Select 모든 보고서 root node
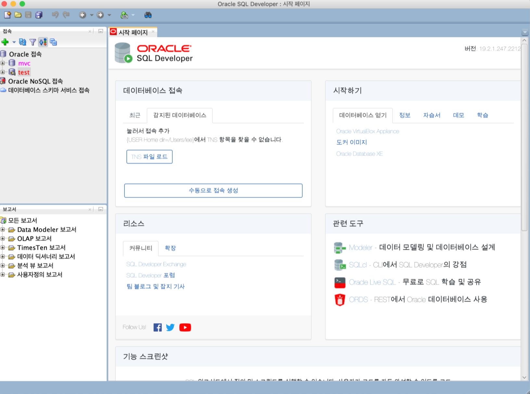Screen dimensions: 530x394 [x=22, y=220]
